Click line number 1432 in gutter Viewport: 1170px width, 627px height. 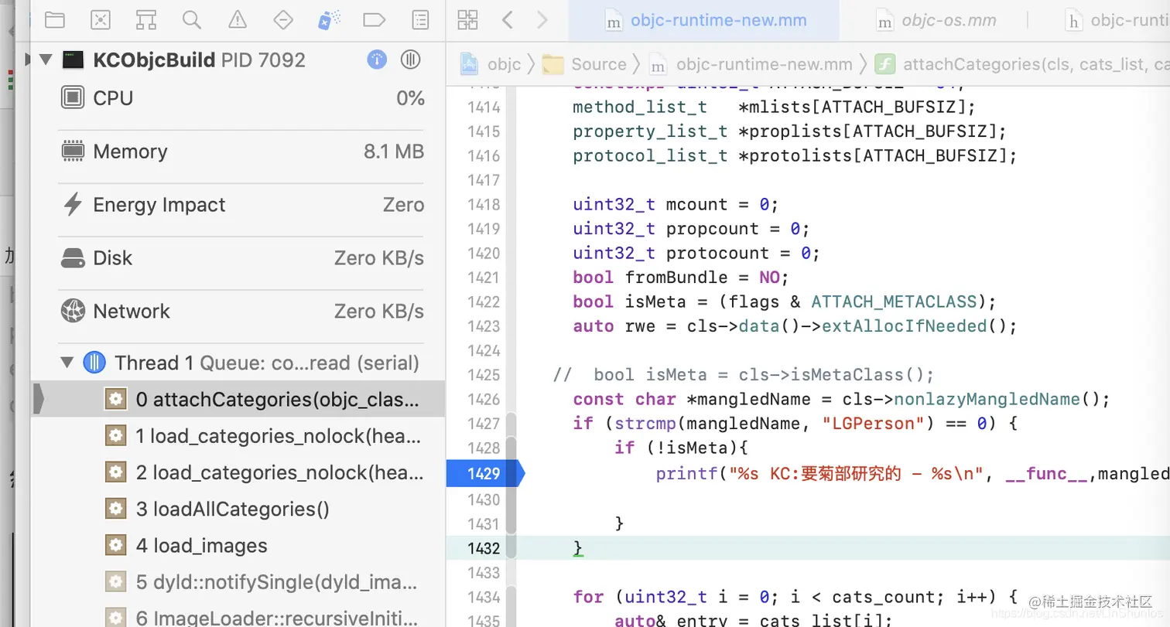click(x=483, y=548)
